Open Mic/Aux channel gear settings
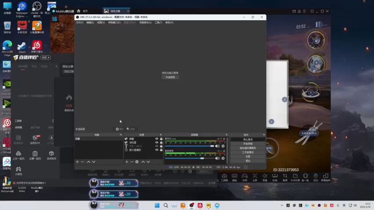This screenshot has height=210, width=374. click(x=223, y=146)
